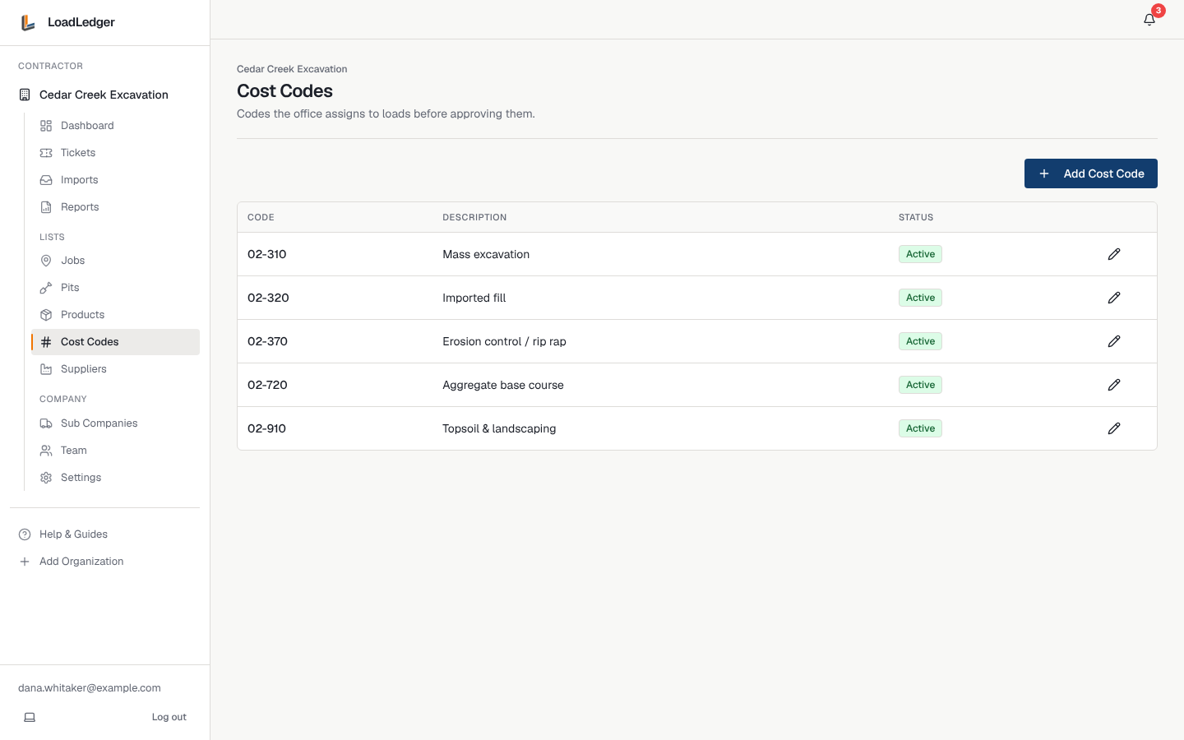The height and width of the screenshot is (740, 1184).
Task: Open the Team page
Action: pyautogui.click(x=115, y=451)
